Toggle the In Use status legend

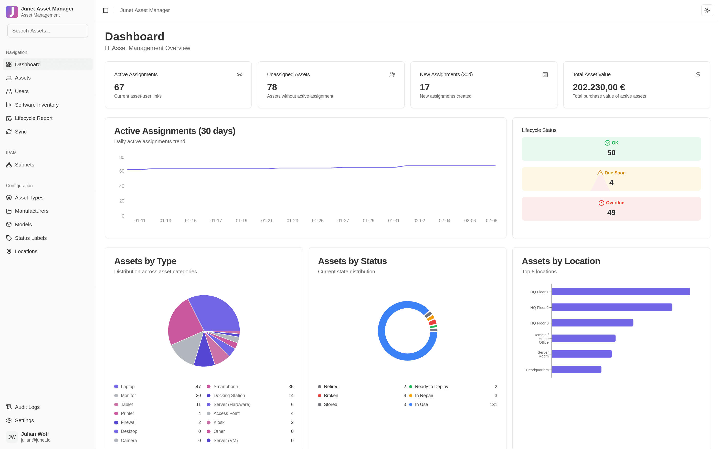coord(421,404)
